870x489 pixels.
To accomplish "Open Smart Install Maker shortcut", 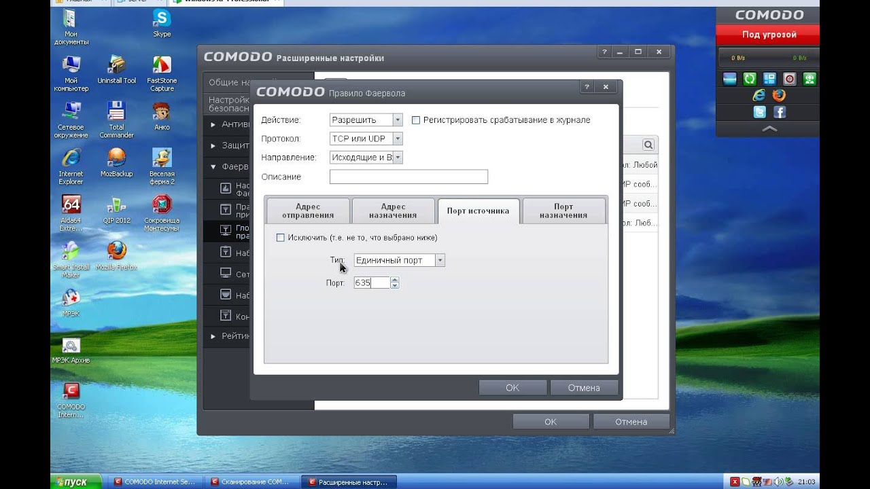I will [71, 259].
